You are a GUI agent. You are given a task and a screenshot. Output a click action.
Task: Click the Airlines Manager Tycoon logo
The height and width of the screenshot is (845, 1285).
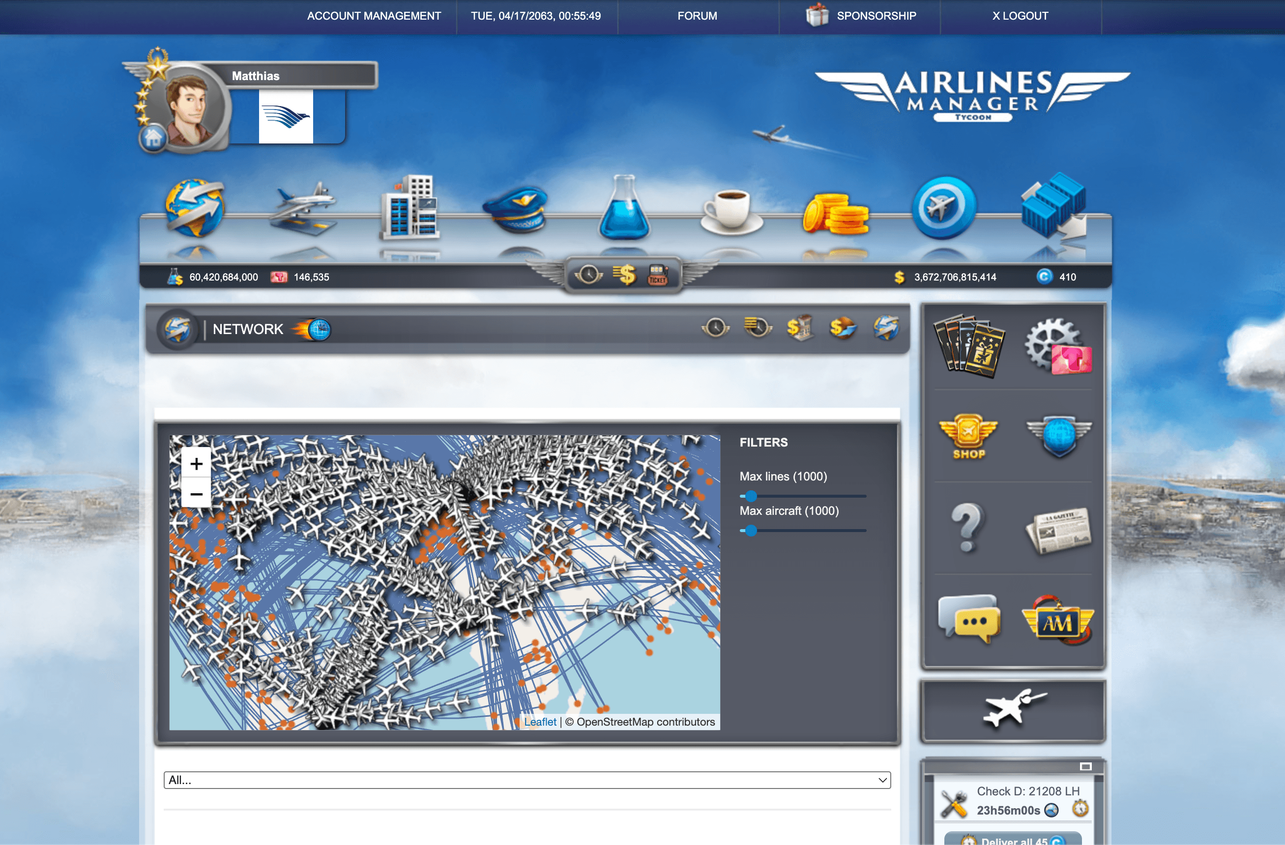click(x=972, y=96)
